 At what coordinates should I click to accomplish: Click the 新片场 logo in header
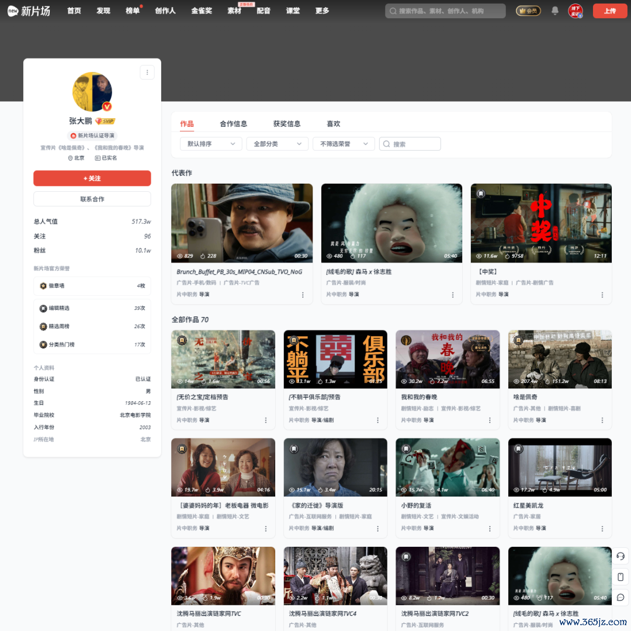(29, 11)
